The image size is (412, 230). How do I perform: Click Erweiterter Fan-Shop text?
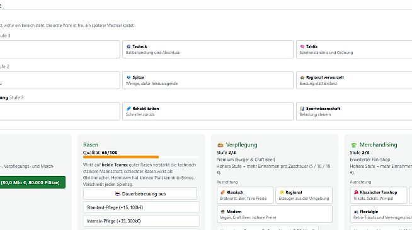click(370, 159)
